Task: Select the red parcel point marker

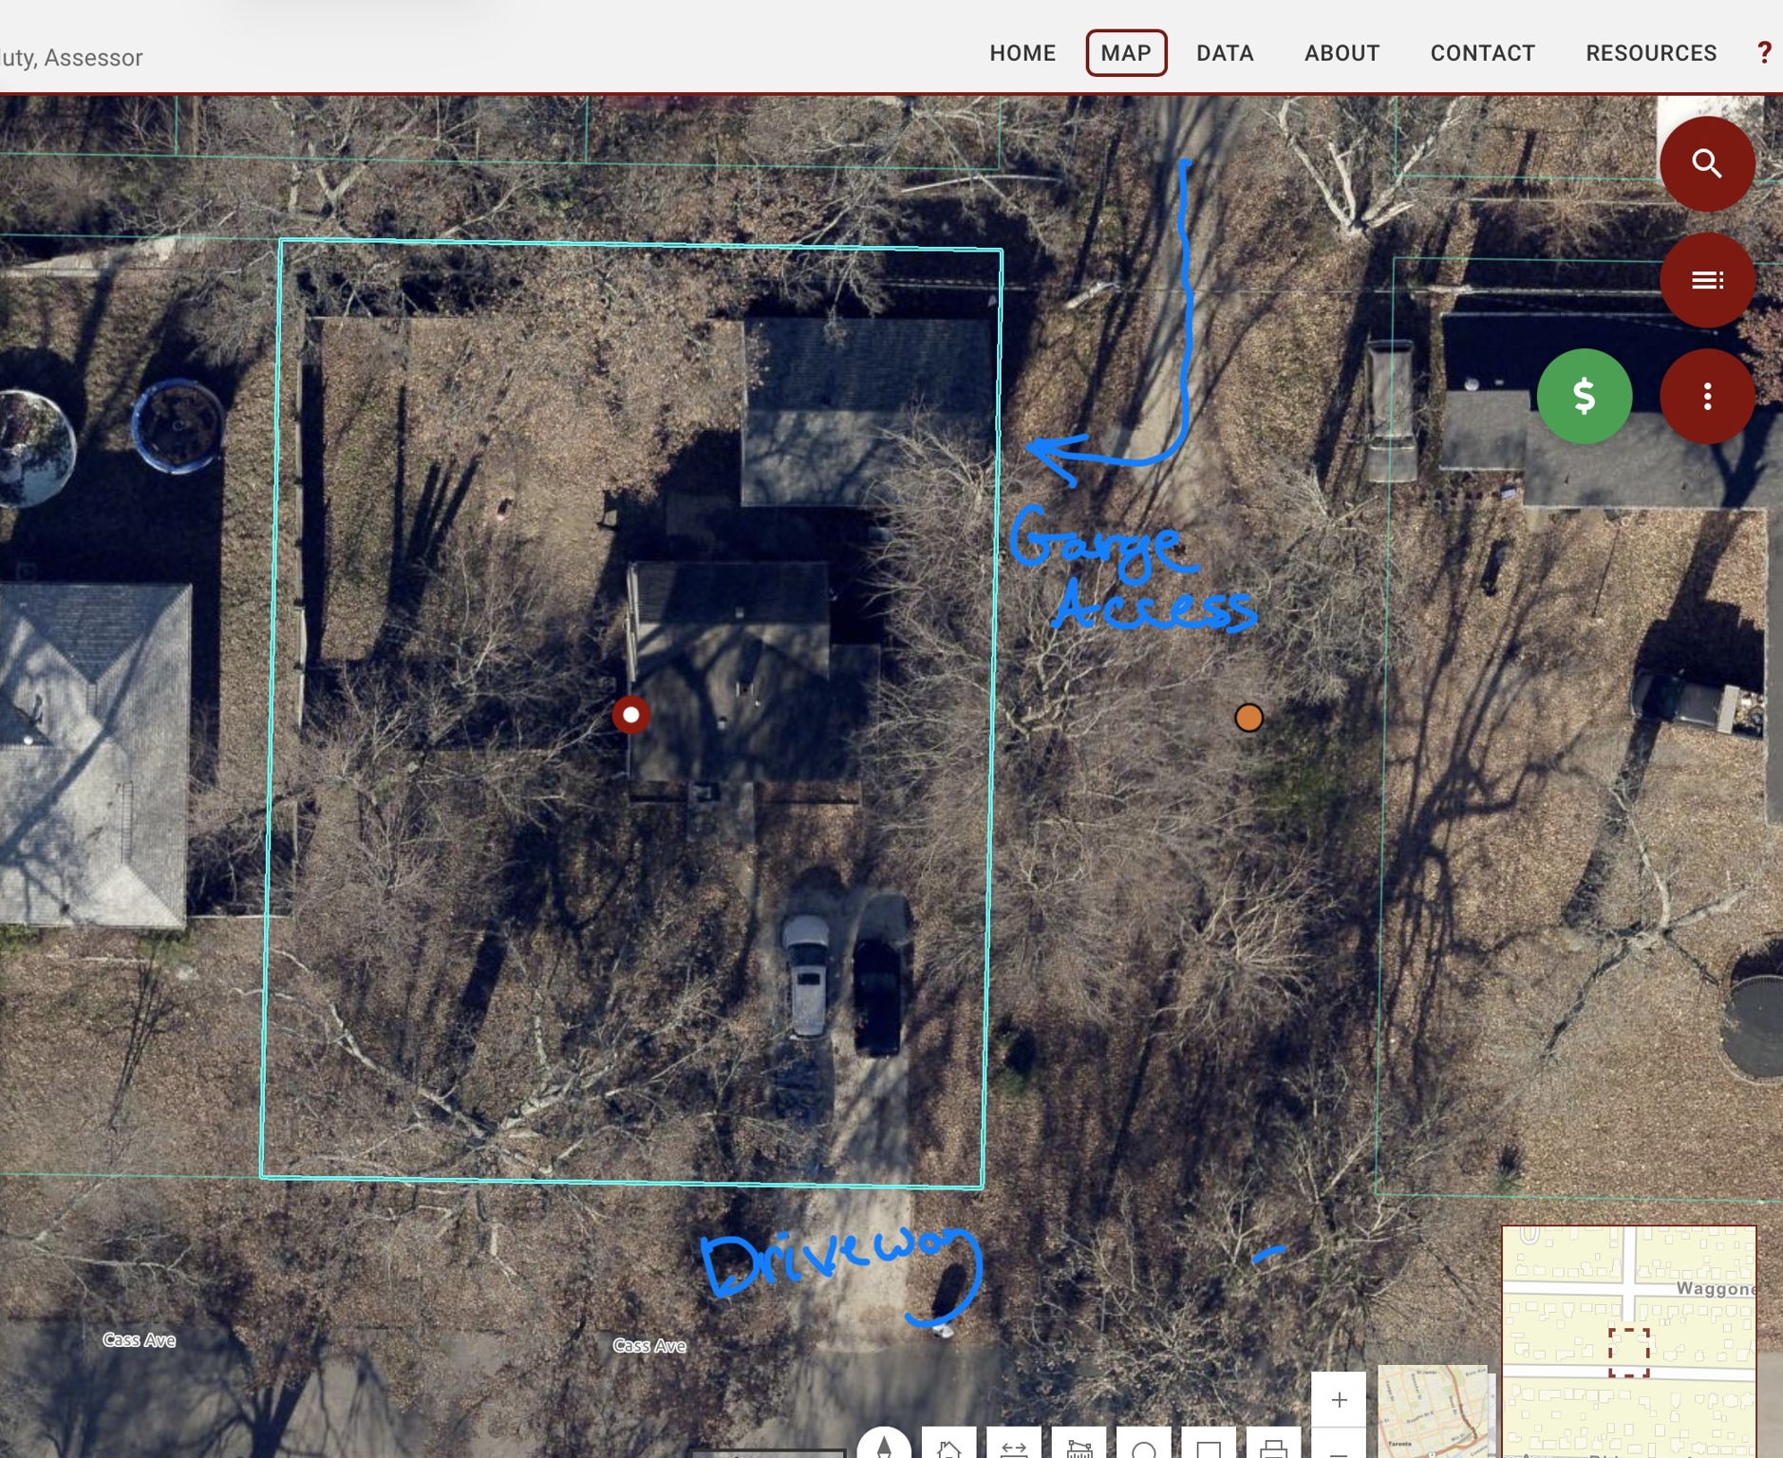Action: coord(629,715)
